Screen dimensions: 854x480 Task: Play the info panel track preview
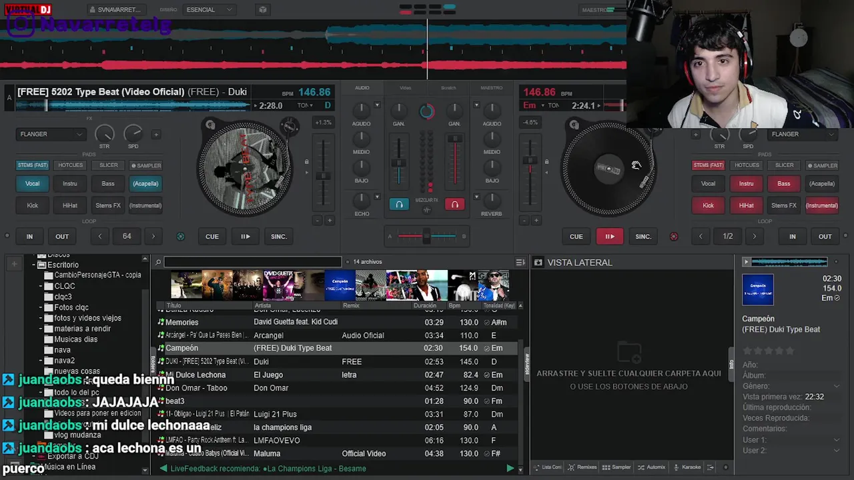[x=747, y=262]
